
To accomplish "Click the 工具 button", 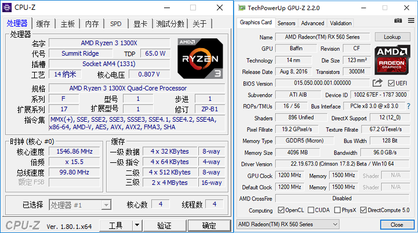I will pos(116,225).
